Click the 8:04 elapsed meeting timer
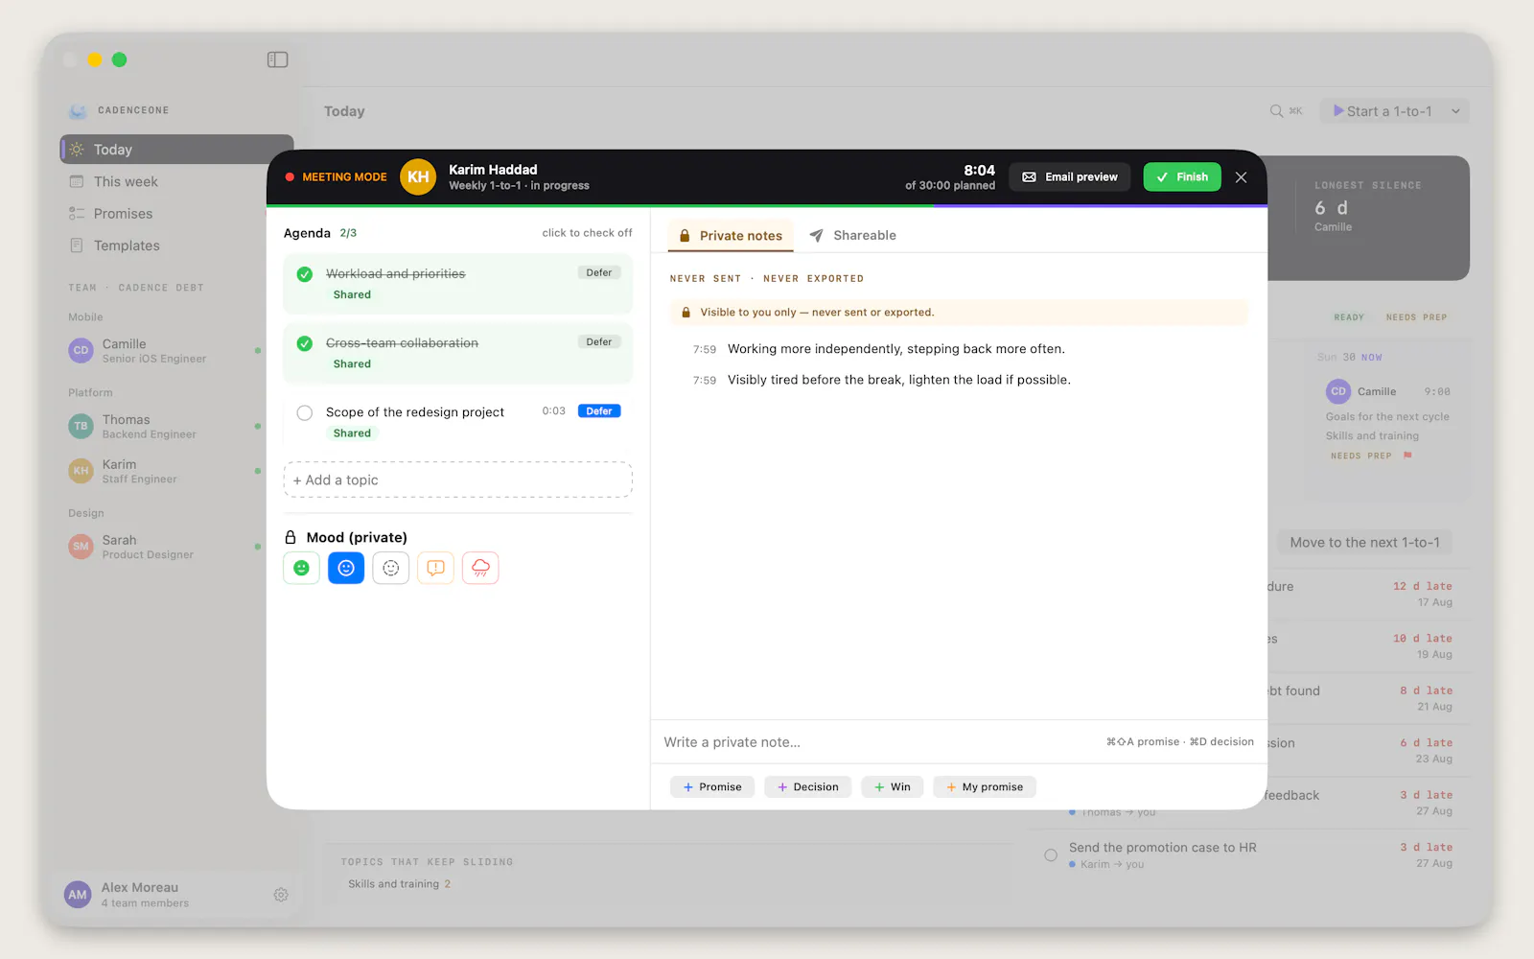 click(x=979, y=170)
